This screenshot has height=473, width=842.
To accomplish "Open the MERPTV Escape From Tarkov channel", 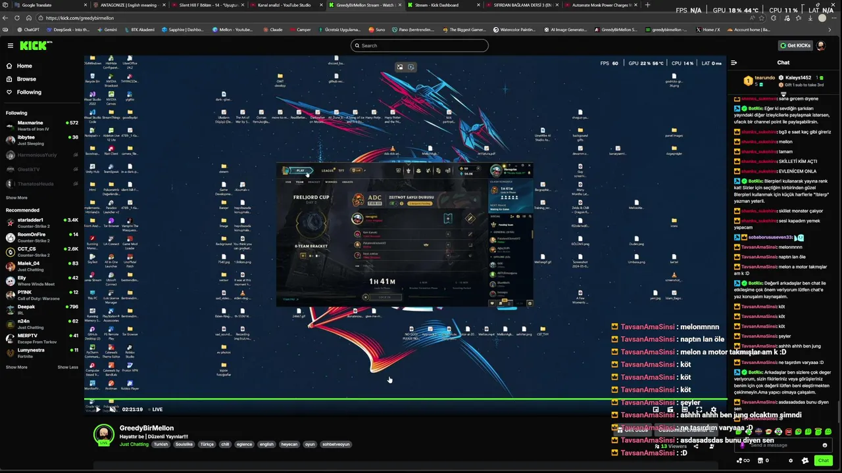I will click(42, 338).
